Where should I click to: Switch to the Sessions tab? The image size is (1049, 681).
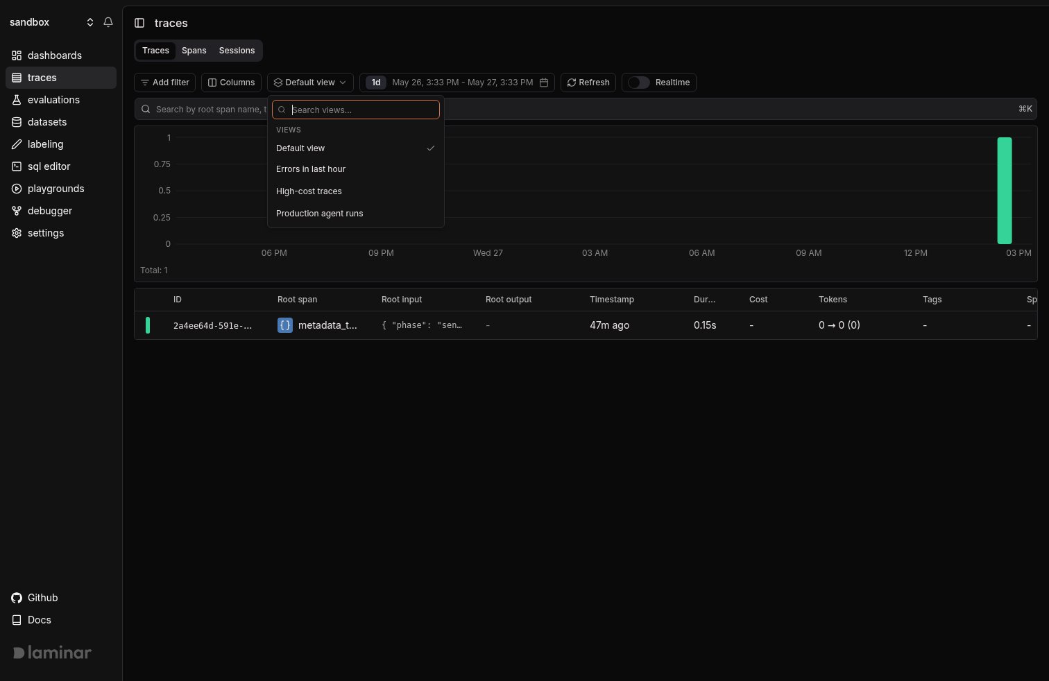[x=237, y=51]
